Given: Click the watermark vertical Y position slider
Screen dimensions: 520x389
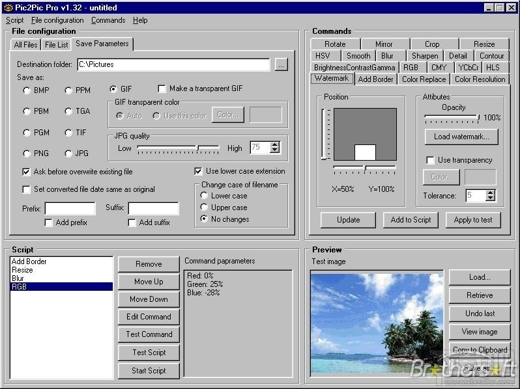Looking at the screenshot, I should click(326, 134).
